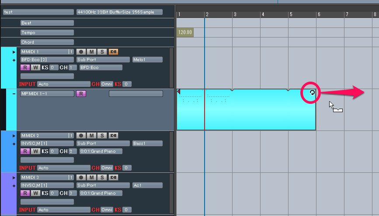Expand the M:MIDI 1 track with the triangle

14,52
